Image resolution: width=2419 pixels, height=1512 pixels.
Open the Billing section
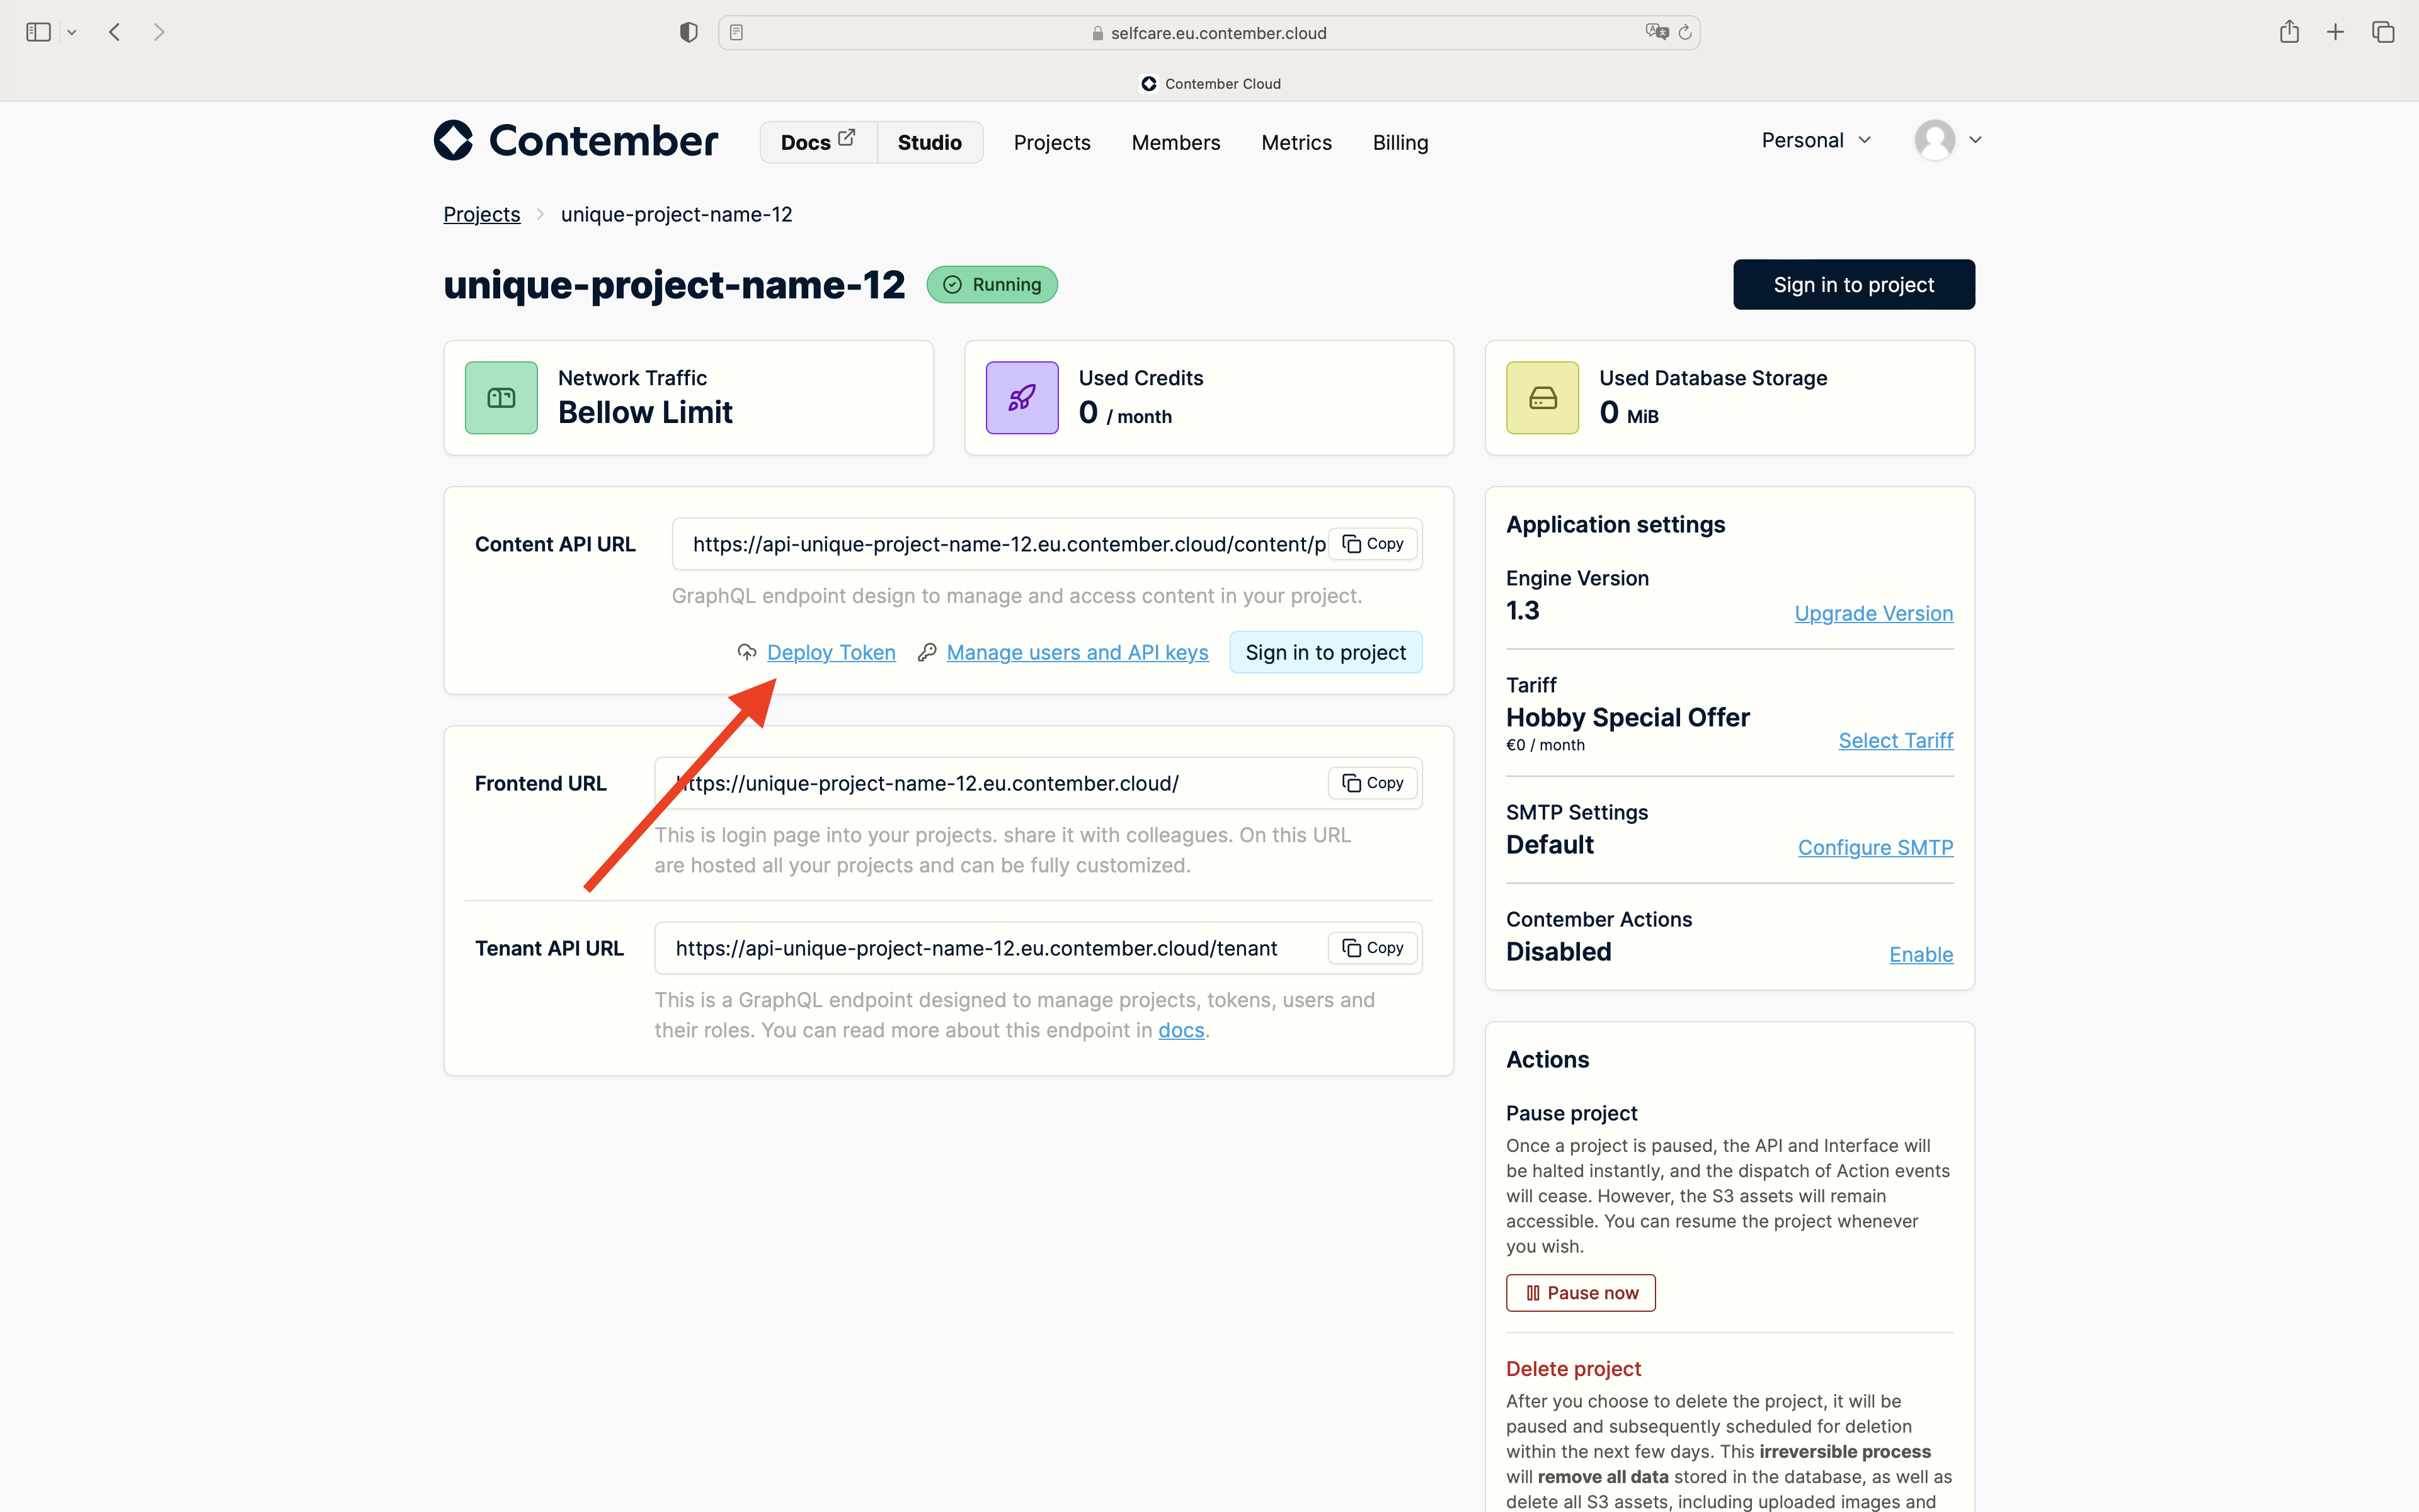click(1399, 142)
